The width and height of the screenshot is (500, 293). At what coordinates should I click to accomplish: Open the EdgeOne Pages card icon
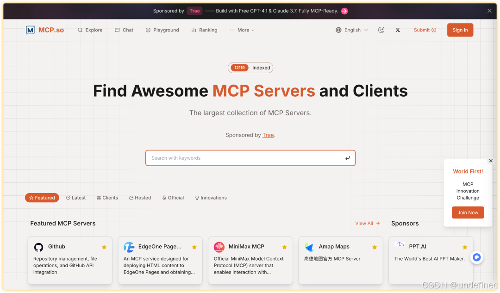tap(129, 247)
